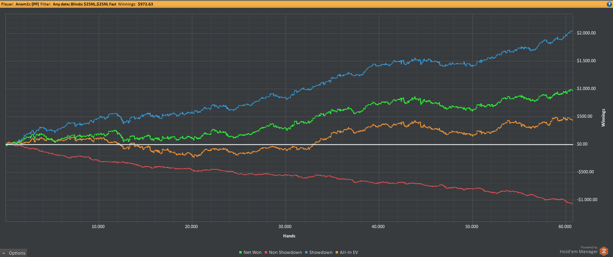Click the $0.00 axis label
613x257 pixels.
582,144
